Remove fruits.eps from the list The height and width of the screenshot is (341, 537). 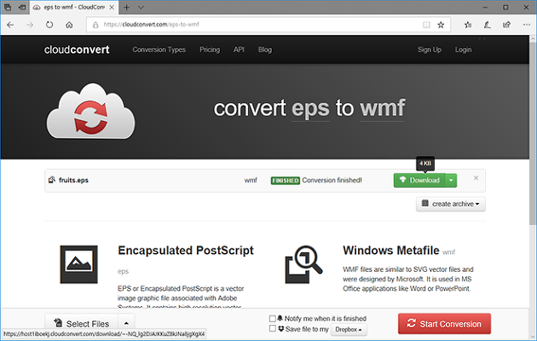click(476, 178)
